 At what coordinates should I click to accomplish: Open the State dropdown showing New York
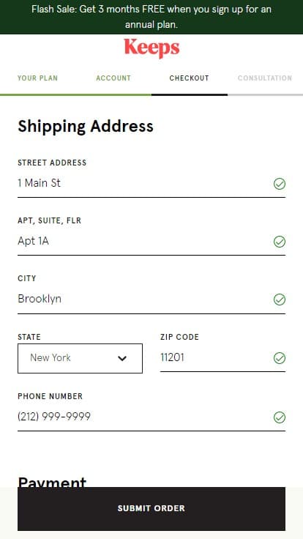tap(80, 358)
